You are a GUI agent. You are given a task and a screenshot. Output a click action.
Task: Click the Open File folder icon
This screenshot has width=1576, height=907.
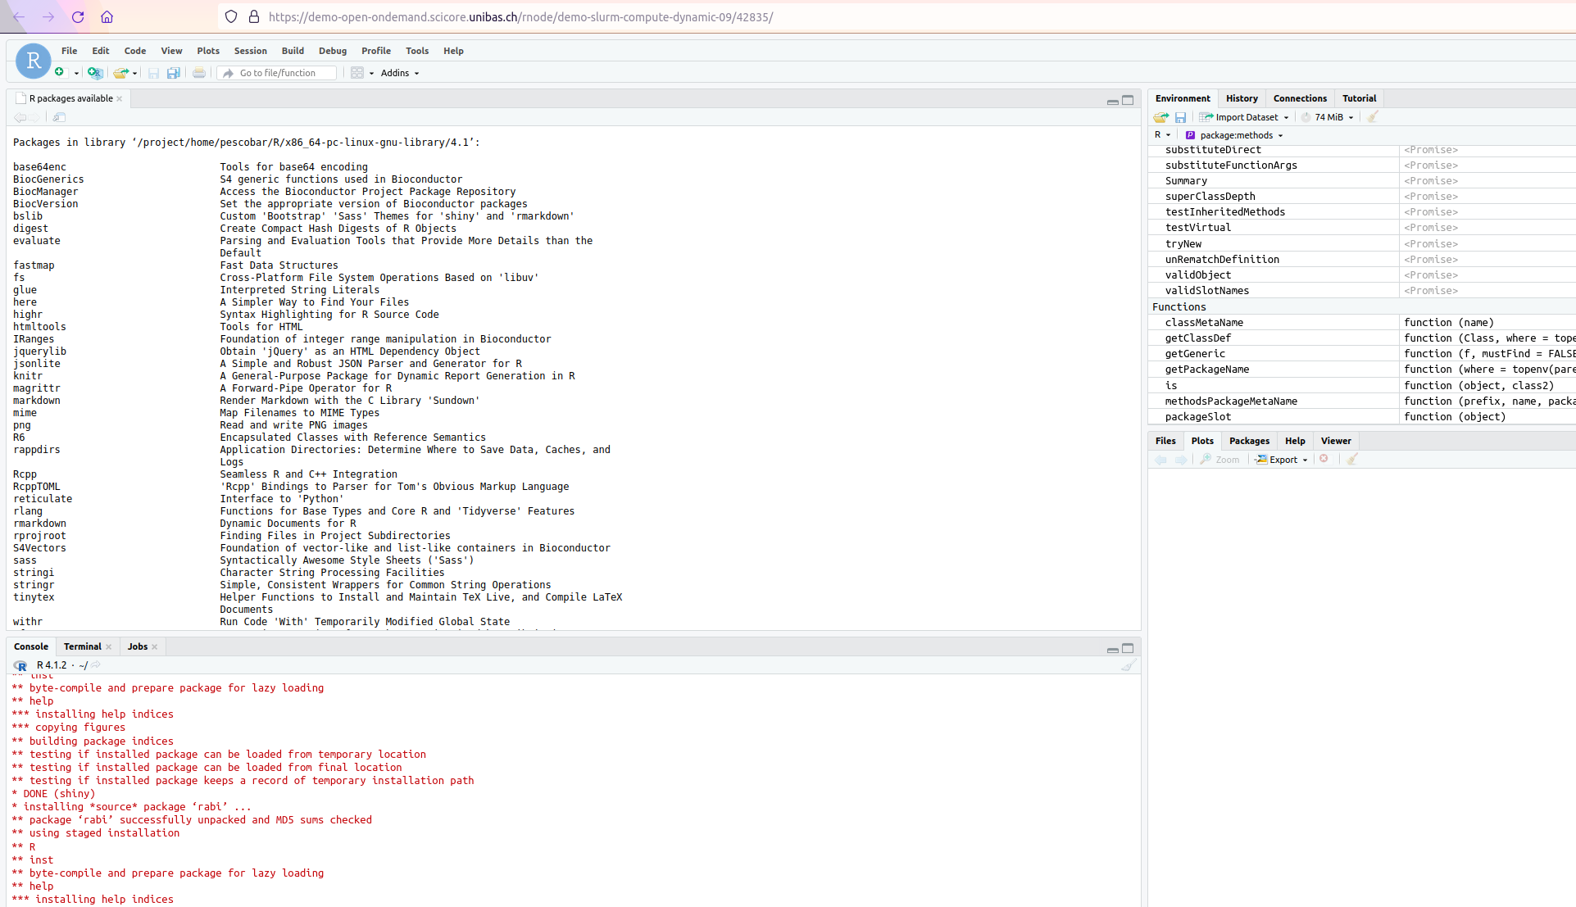click(120, 73)
